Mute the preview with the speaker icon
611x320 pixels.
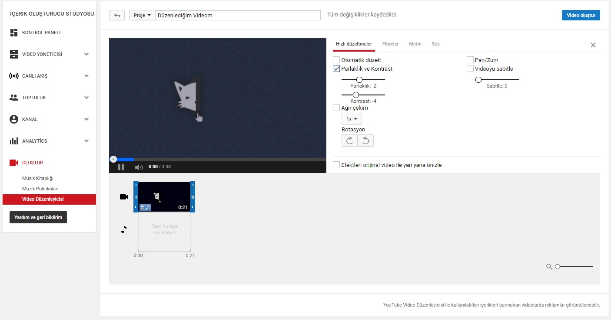click(x=139, y=167)
